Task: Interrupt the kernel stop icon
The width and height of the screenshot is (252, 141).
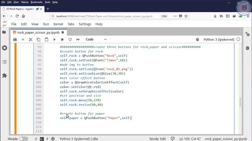Action: (x=62, y=40)
